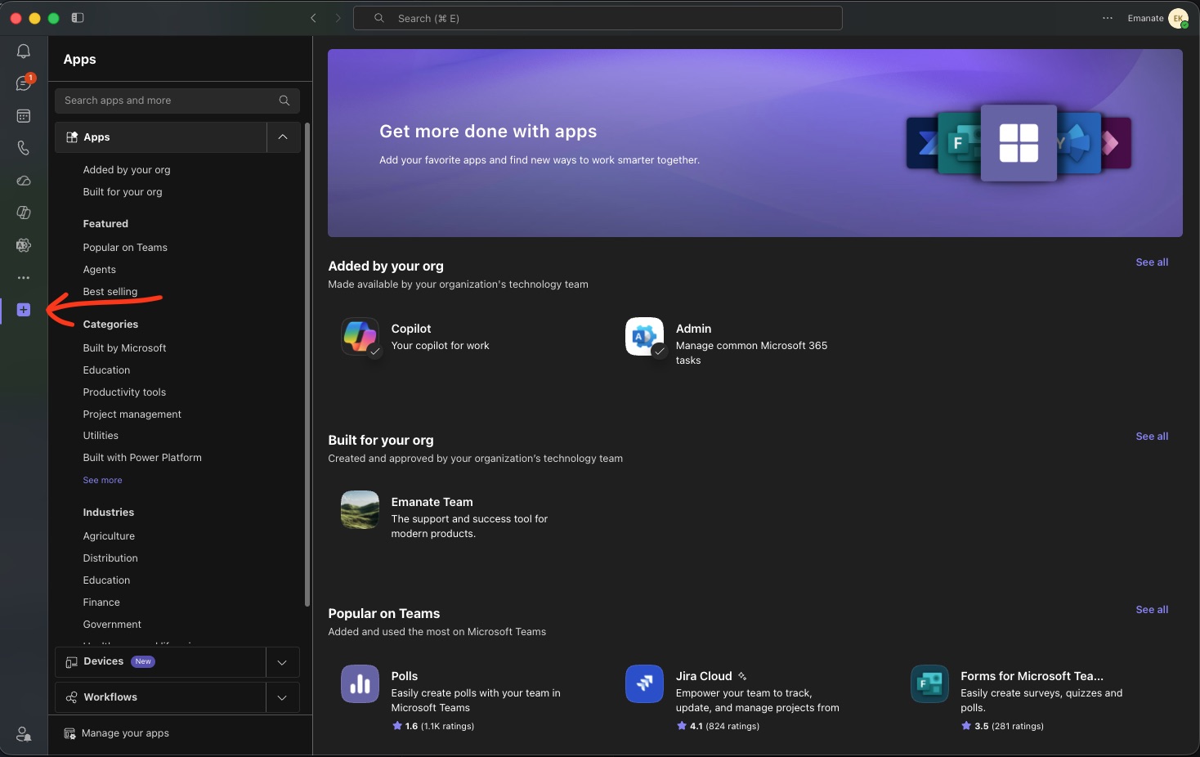Open the Copilot icon in left rail
Viewport: 1200px width, 757px height.
click(24, 213)
